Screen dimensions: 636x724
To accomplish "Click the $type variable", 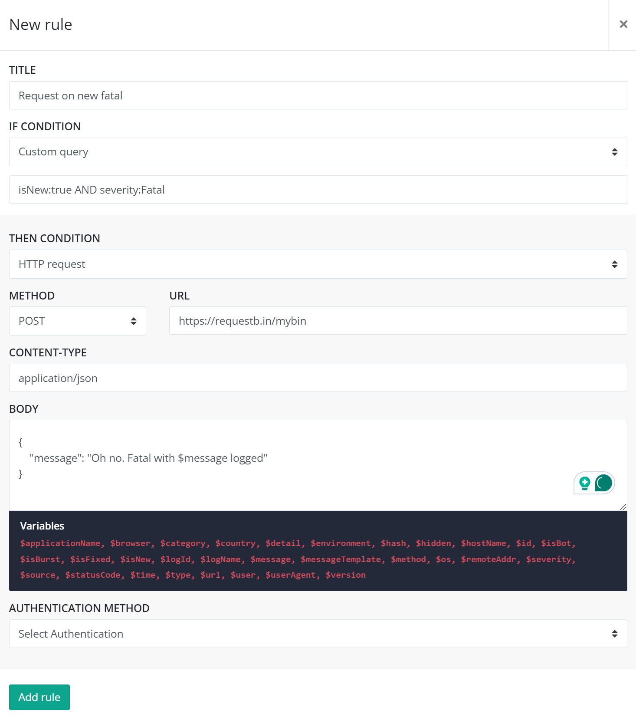I will [178, 575].
